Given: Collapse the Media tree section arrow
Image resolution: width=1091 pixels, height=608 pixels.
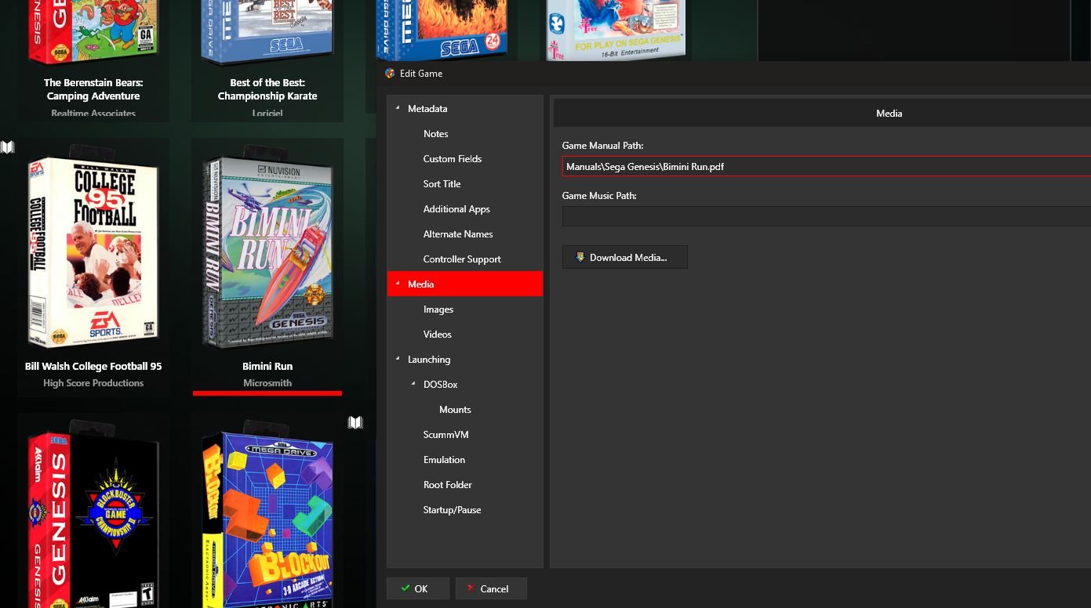Looking at the screenshot, I should (398, 284).
